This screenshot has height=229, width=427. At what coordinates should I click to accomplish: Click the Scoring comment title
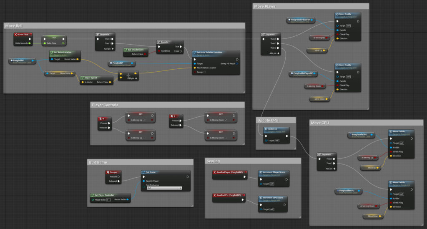pyautogui.click(x=213, y=161)
